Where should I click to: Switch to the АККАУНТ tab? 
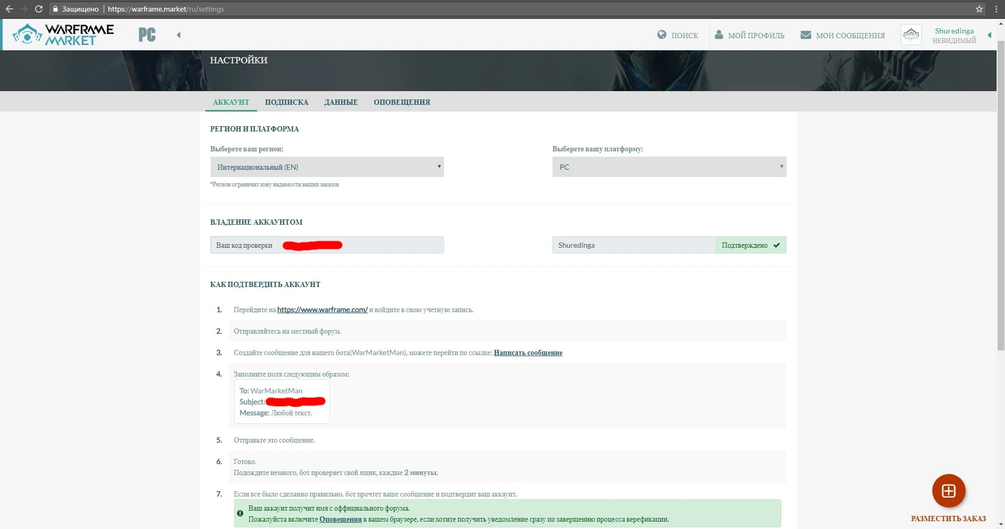pos(231,102)
